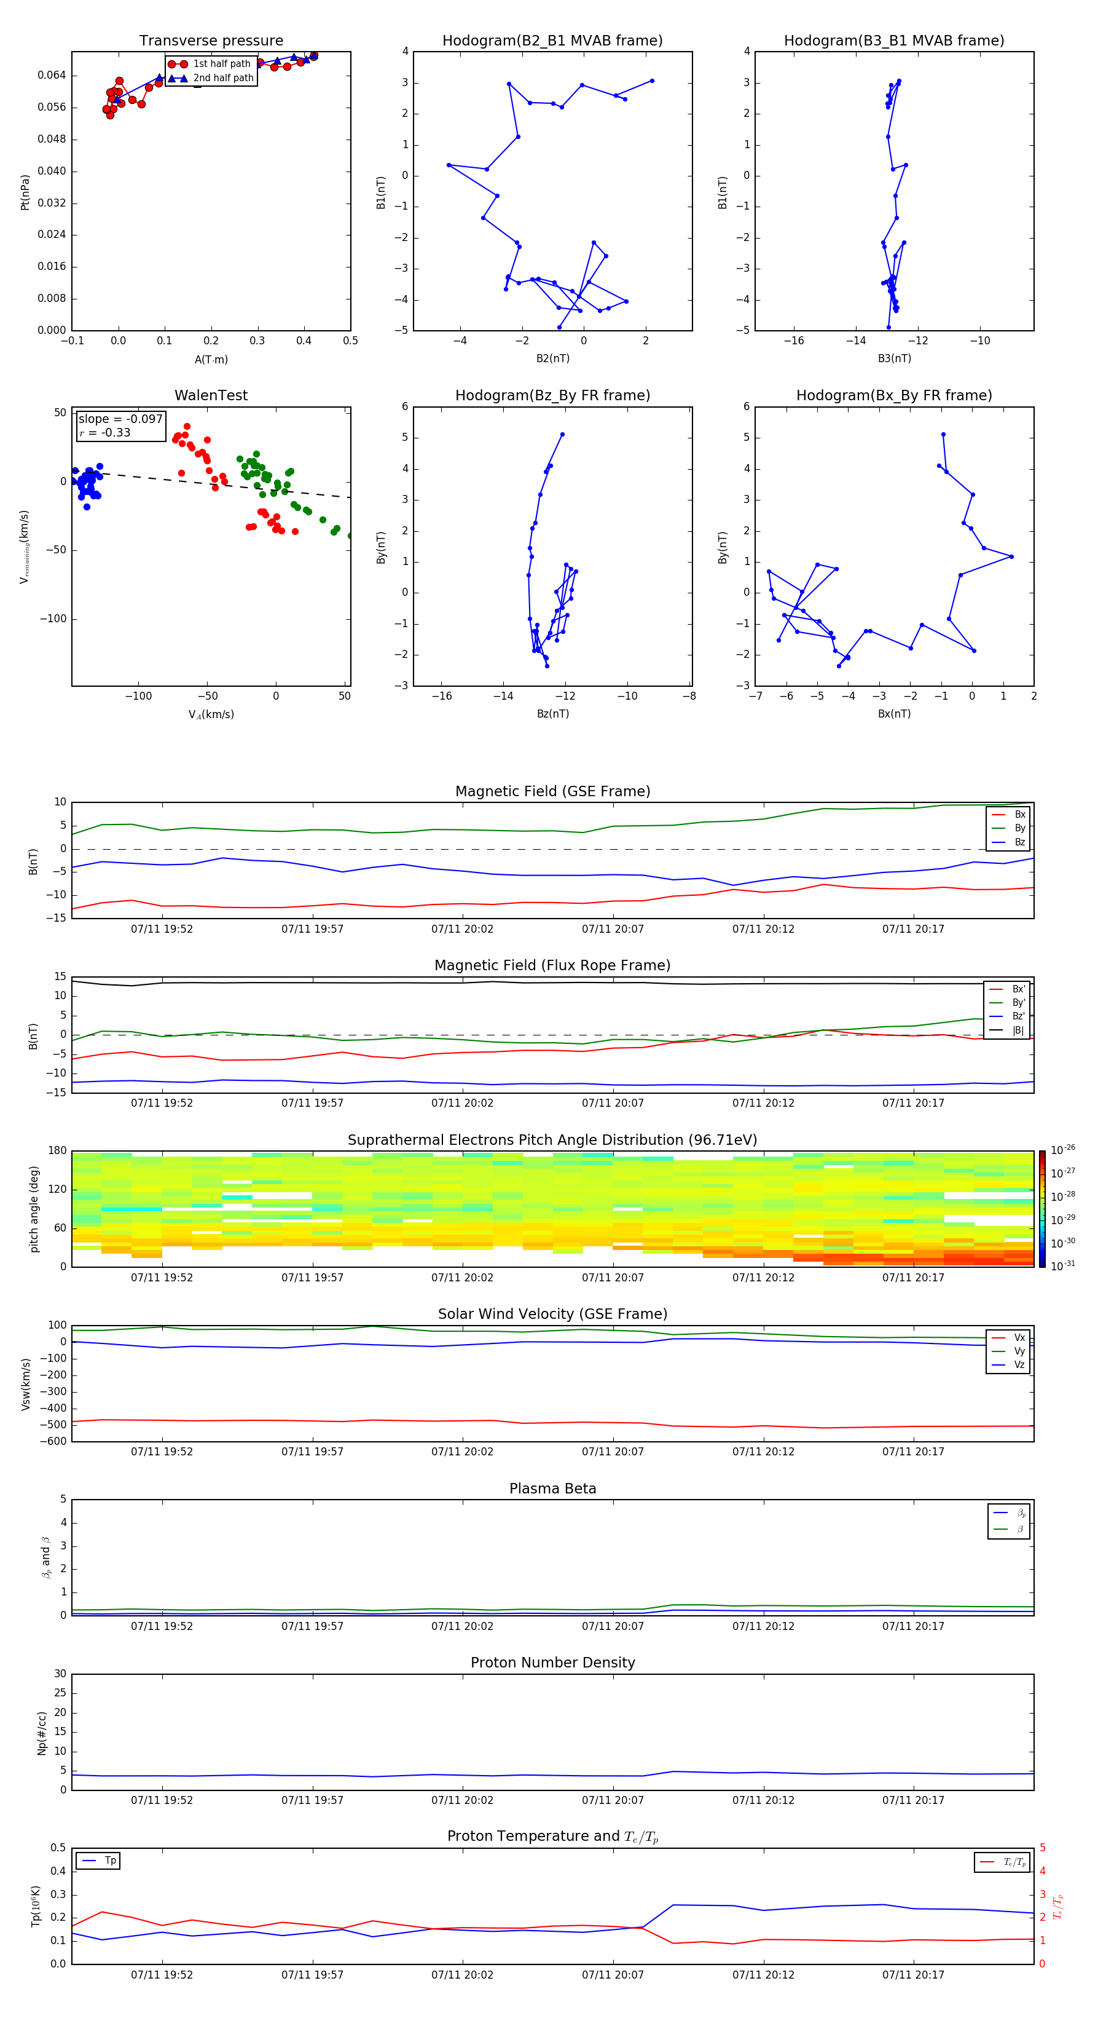Click the "Pt(nPa)" y-axis label
This screenshot has width=1106, height=2029.
click(x=25, y=192)
